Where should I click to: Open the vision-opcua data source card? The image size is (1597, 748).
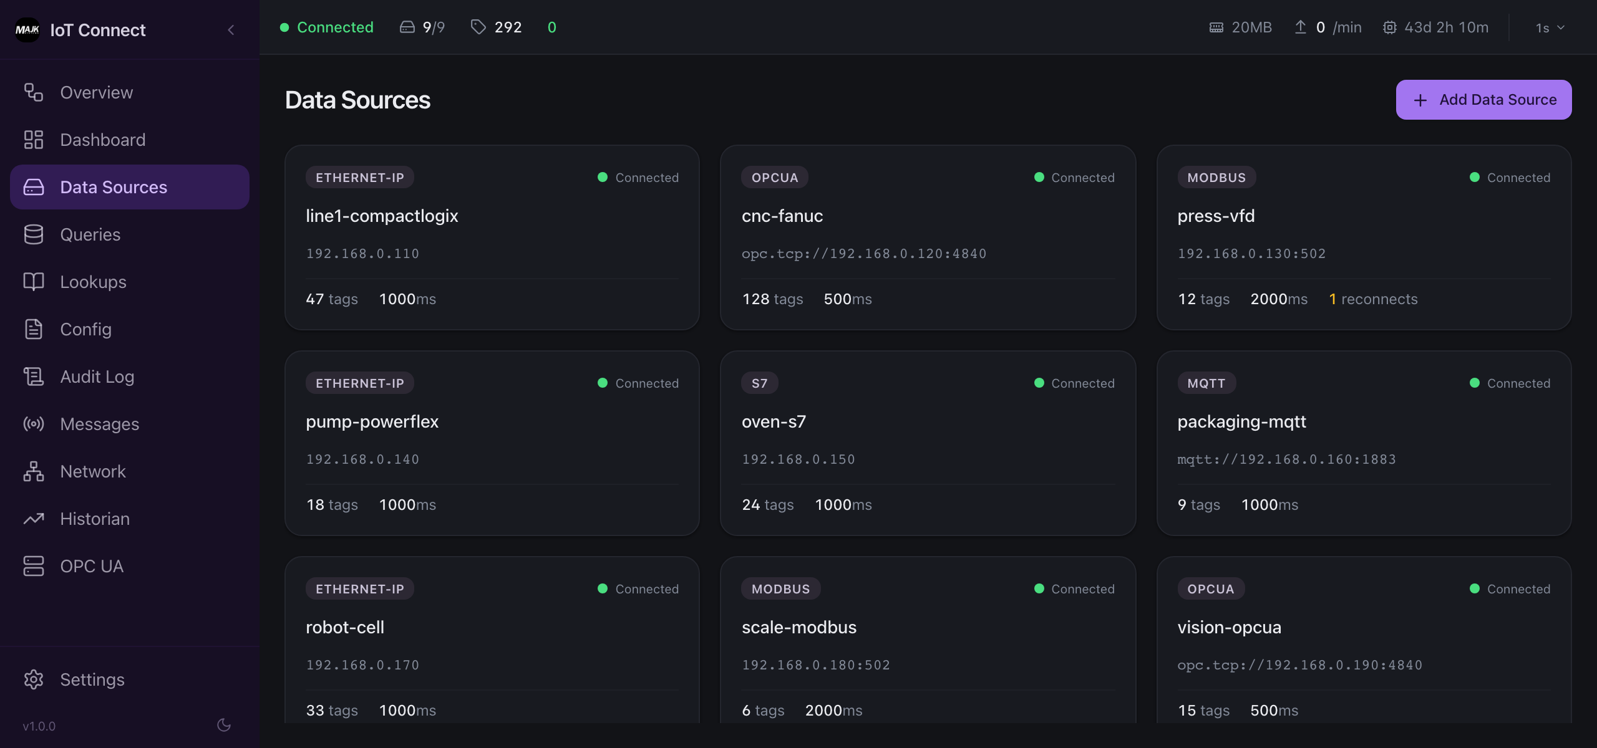coord(1364,640)
